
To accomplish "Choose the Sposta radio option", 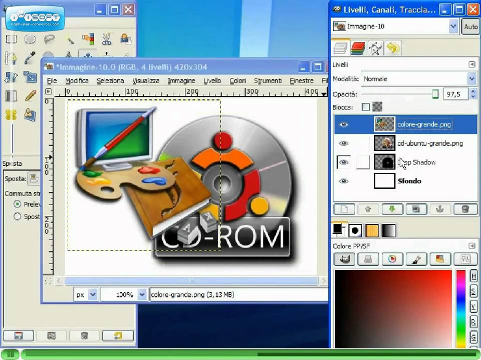I will (x=18, y=216).
